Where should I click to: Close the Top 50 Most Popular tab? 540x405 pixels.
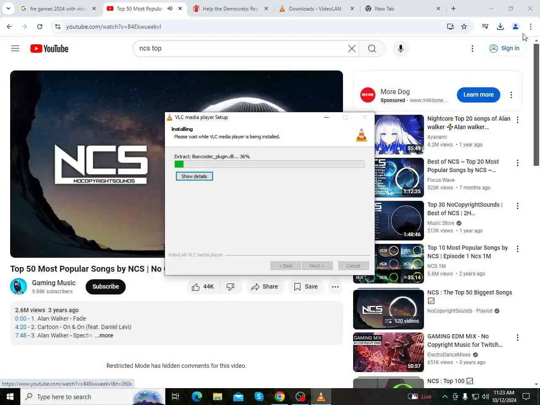[x=180, y=8]
